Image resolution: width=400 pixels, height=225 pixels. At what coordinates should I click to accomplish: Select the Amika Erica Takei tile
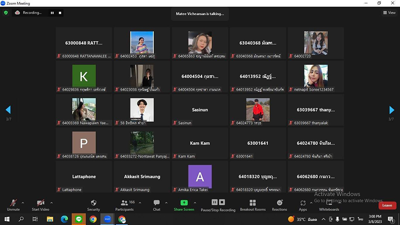[200, 177]
